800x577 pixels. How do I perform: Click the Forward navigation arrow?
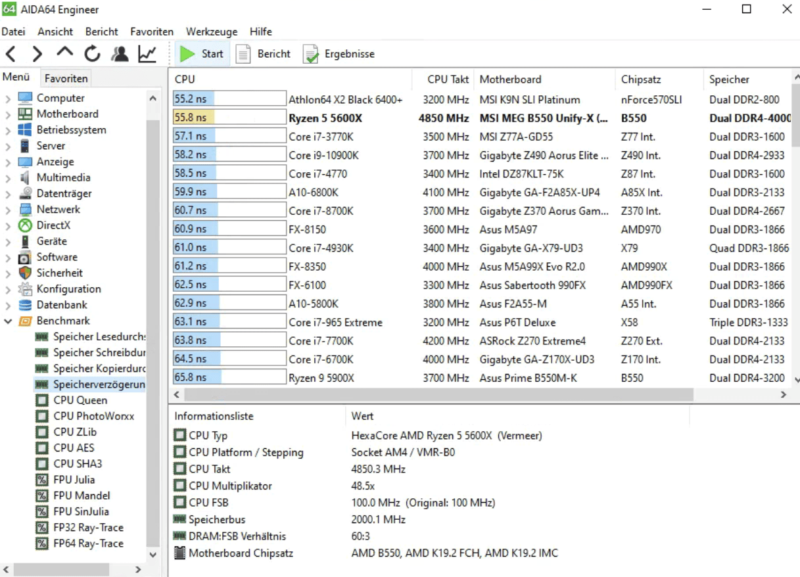[x=37, y=54]
